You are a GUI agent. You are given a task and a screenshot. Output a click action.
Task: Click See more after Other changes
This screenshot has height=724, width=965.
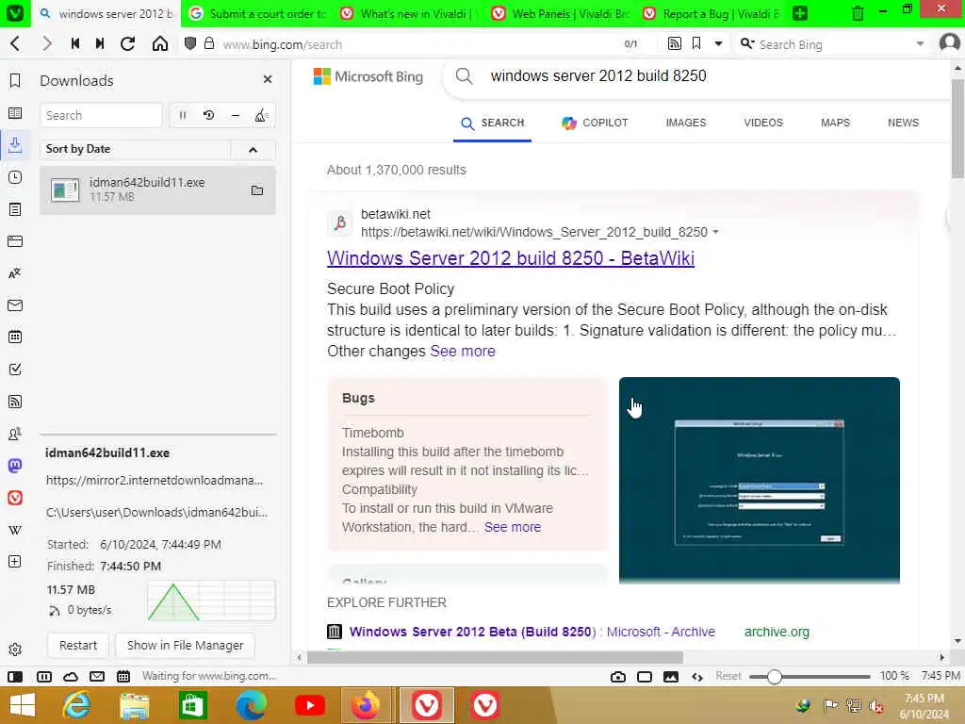coord(462,351)
